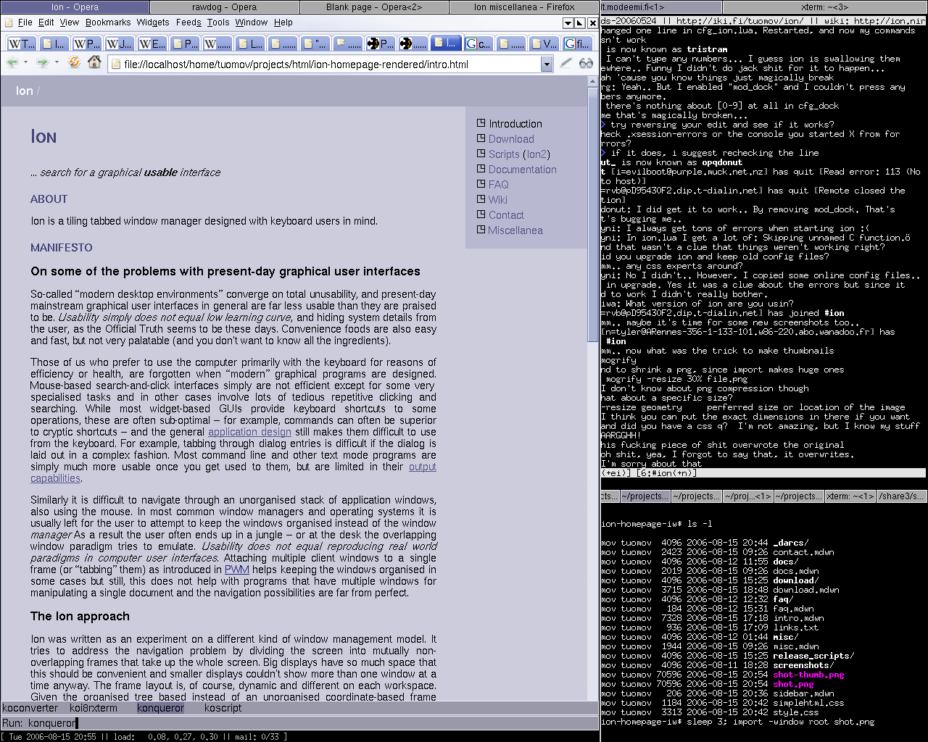Screen dimensions: 928x742
Task: Click the icon beside the Documentation link
Action: point(481,169)
